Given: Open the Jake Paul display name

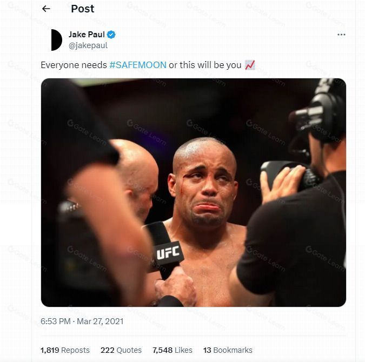Looking at the screenshot, I should pyautogui.click(x=87, y=35).
